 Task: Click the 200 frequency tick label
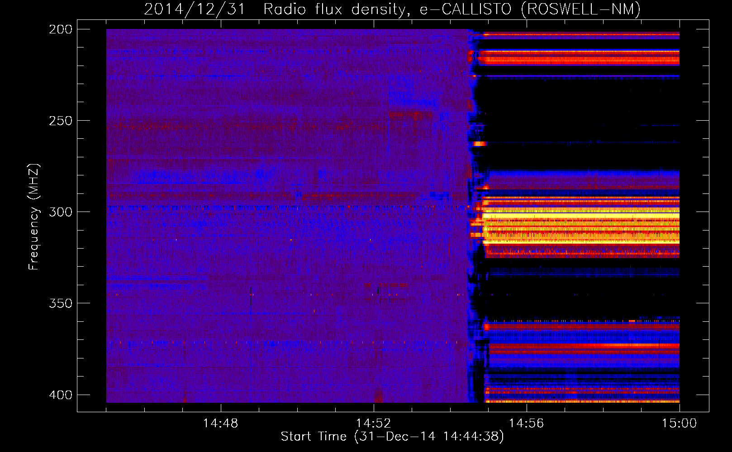coord(61,29)
